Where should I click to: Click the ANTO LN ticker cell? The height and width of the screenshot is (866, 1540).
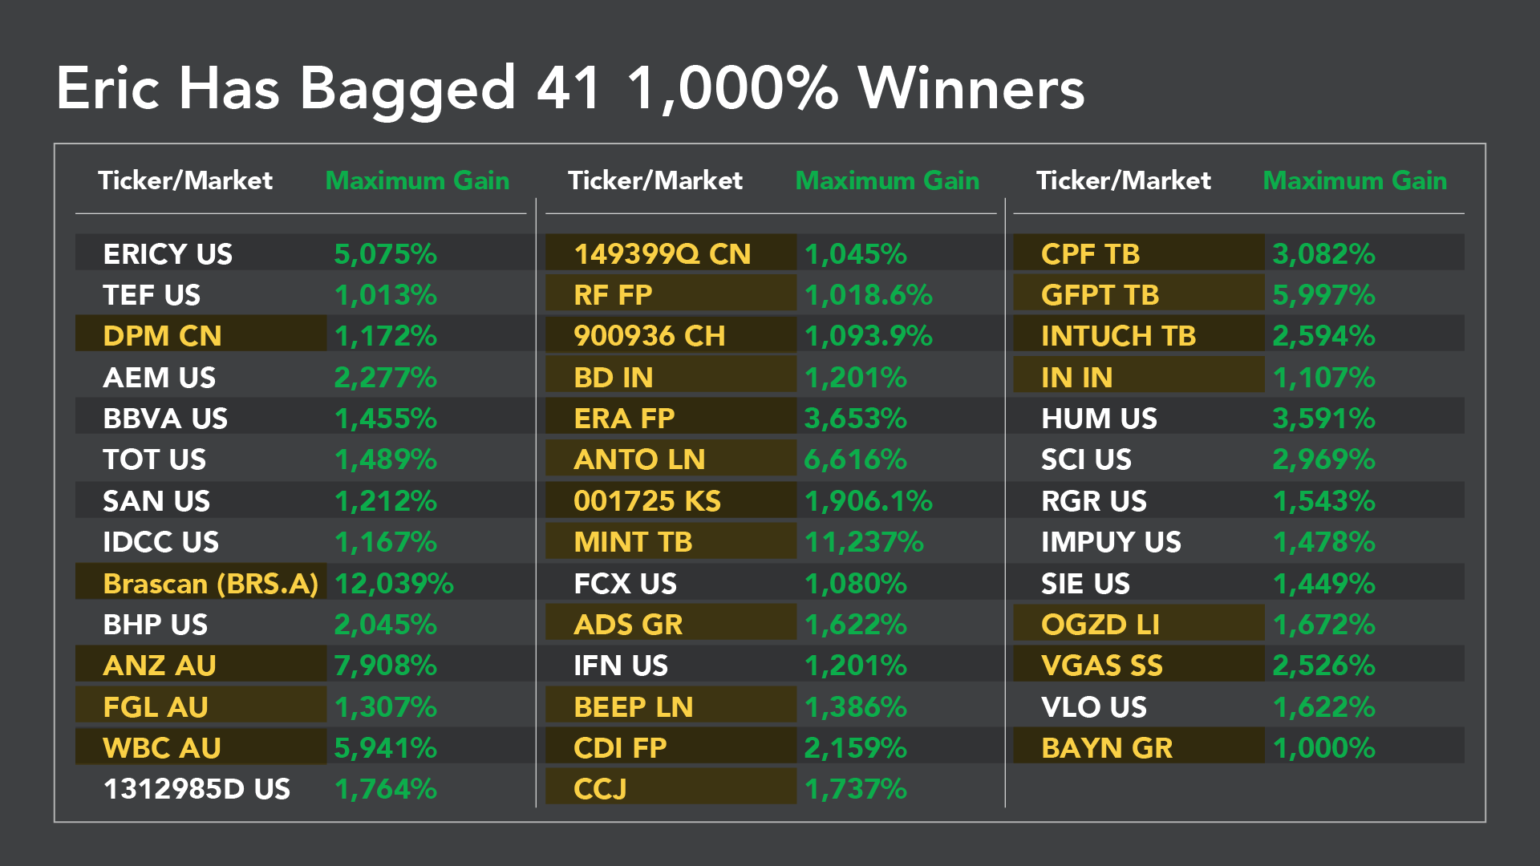[x=638, y=459]
